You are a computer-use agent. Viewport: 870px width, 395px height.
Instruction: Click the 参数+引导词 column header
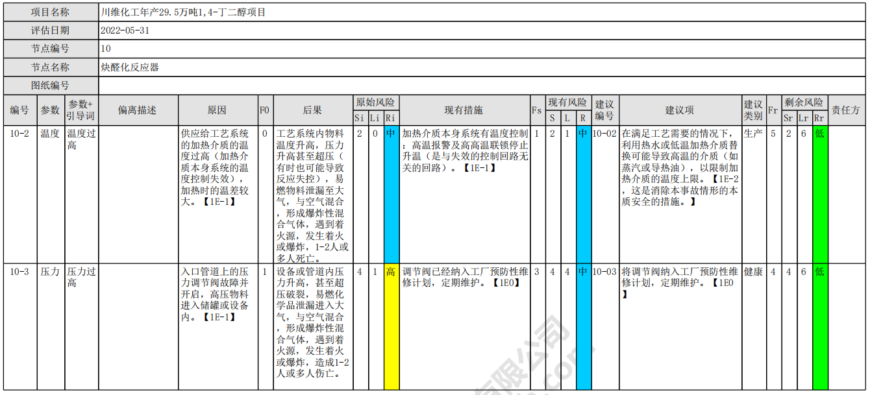[x=81, y=110]
